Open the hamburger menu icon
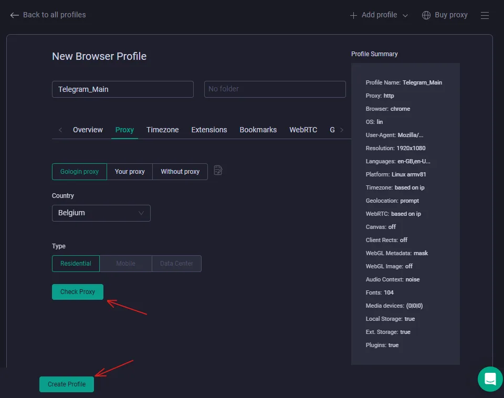The height and width of the screenshot is (398, 504). pos(485,15)
